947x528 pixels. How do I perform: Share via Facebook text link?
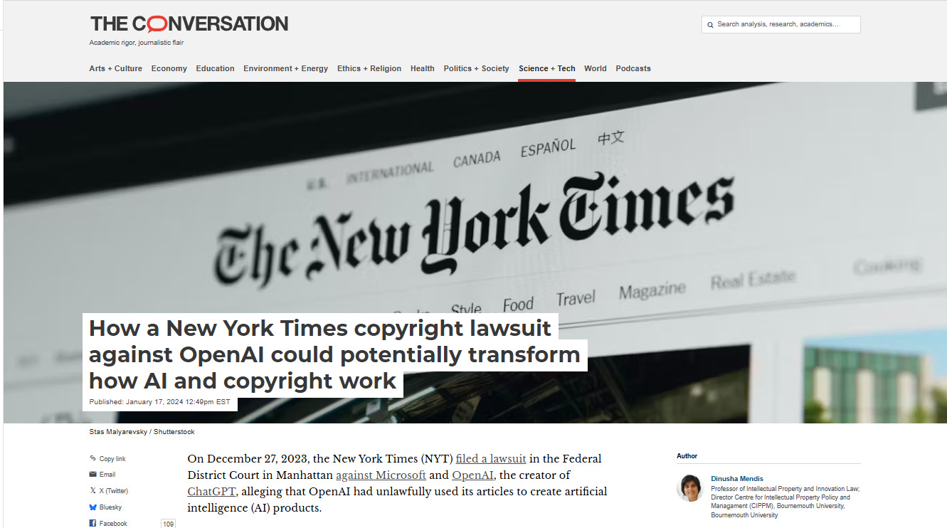[x=113, y=524]
